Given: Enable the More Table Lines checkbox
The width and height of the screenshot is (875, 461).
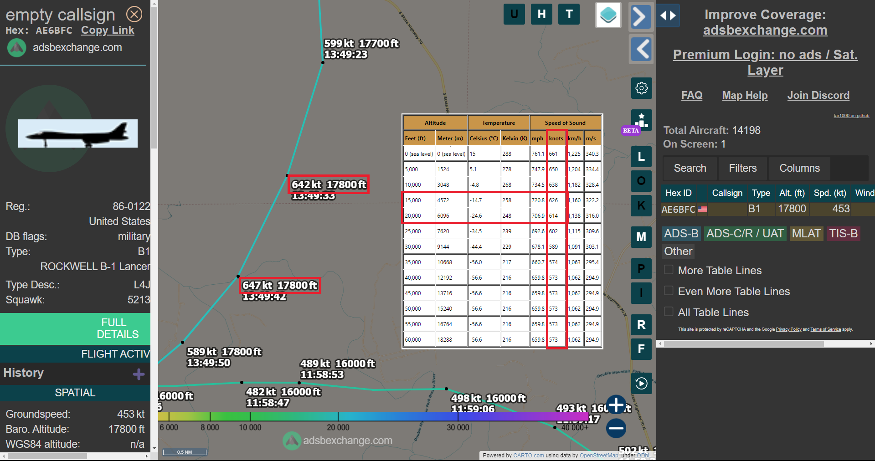Looking at the screenshot, I should point(669,270).
